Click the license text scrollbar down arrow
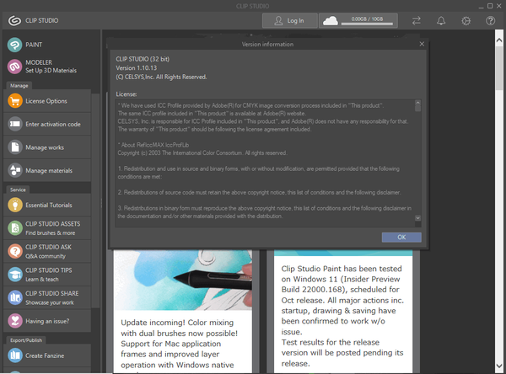This screenshot has height=374, width=506. (x=418, y=218)
